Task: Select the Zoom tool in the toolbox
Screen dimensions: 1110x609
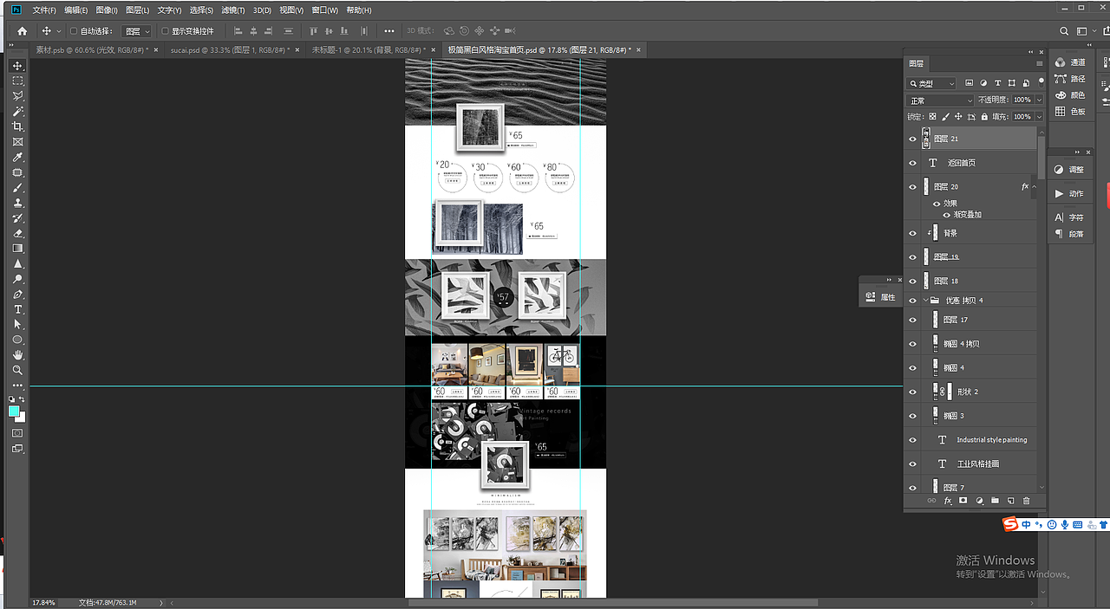Action: [17, 371]
